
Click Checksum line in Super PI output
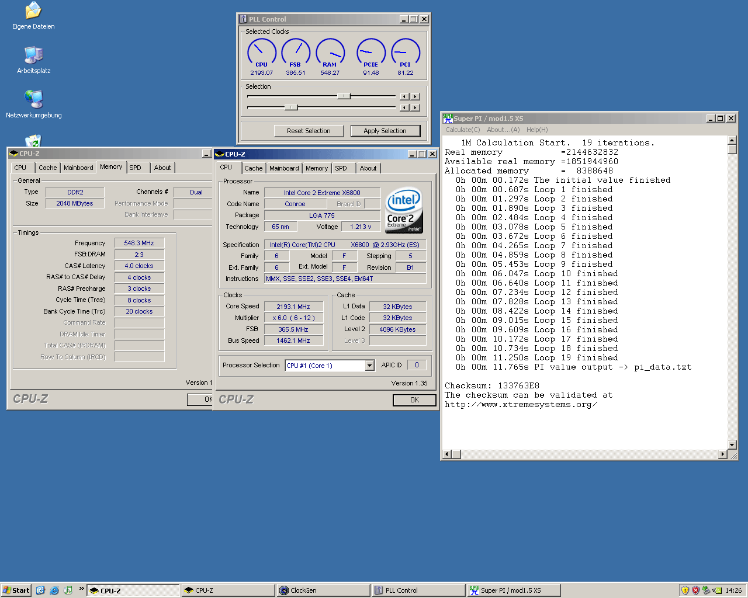pyautogui.click(x=492, y=385)
